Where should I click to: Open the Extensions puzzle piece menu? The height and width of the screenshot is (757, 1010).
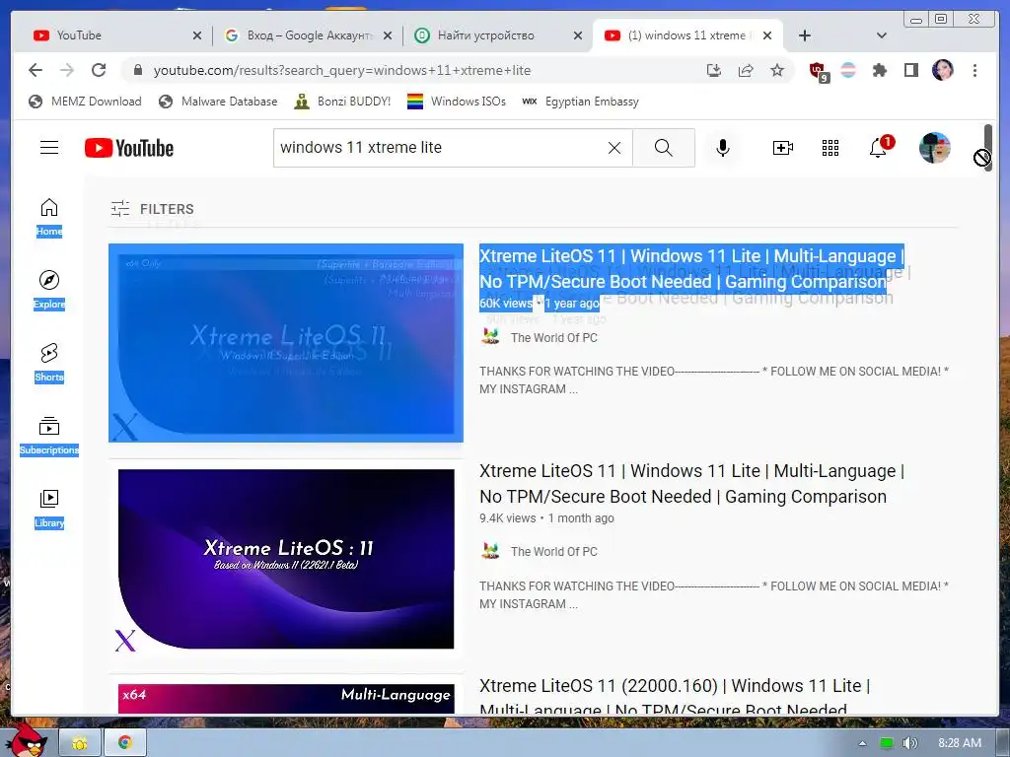(x=879, y=70)
